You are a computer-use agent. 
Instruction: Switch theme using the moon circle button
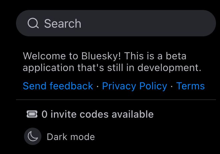(33, 137)
